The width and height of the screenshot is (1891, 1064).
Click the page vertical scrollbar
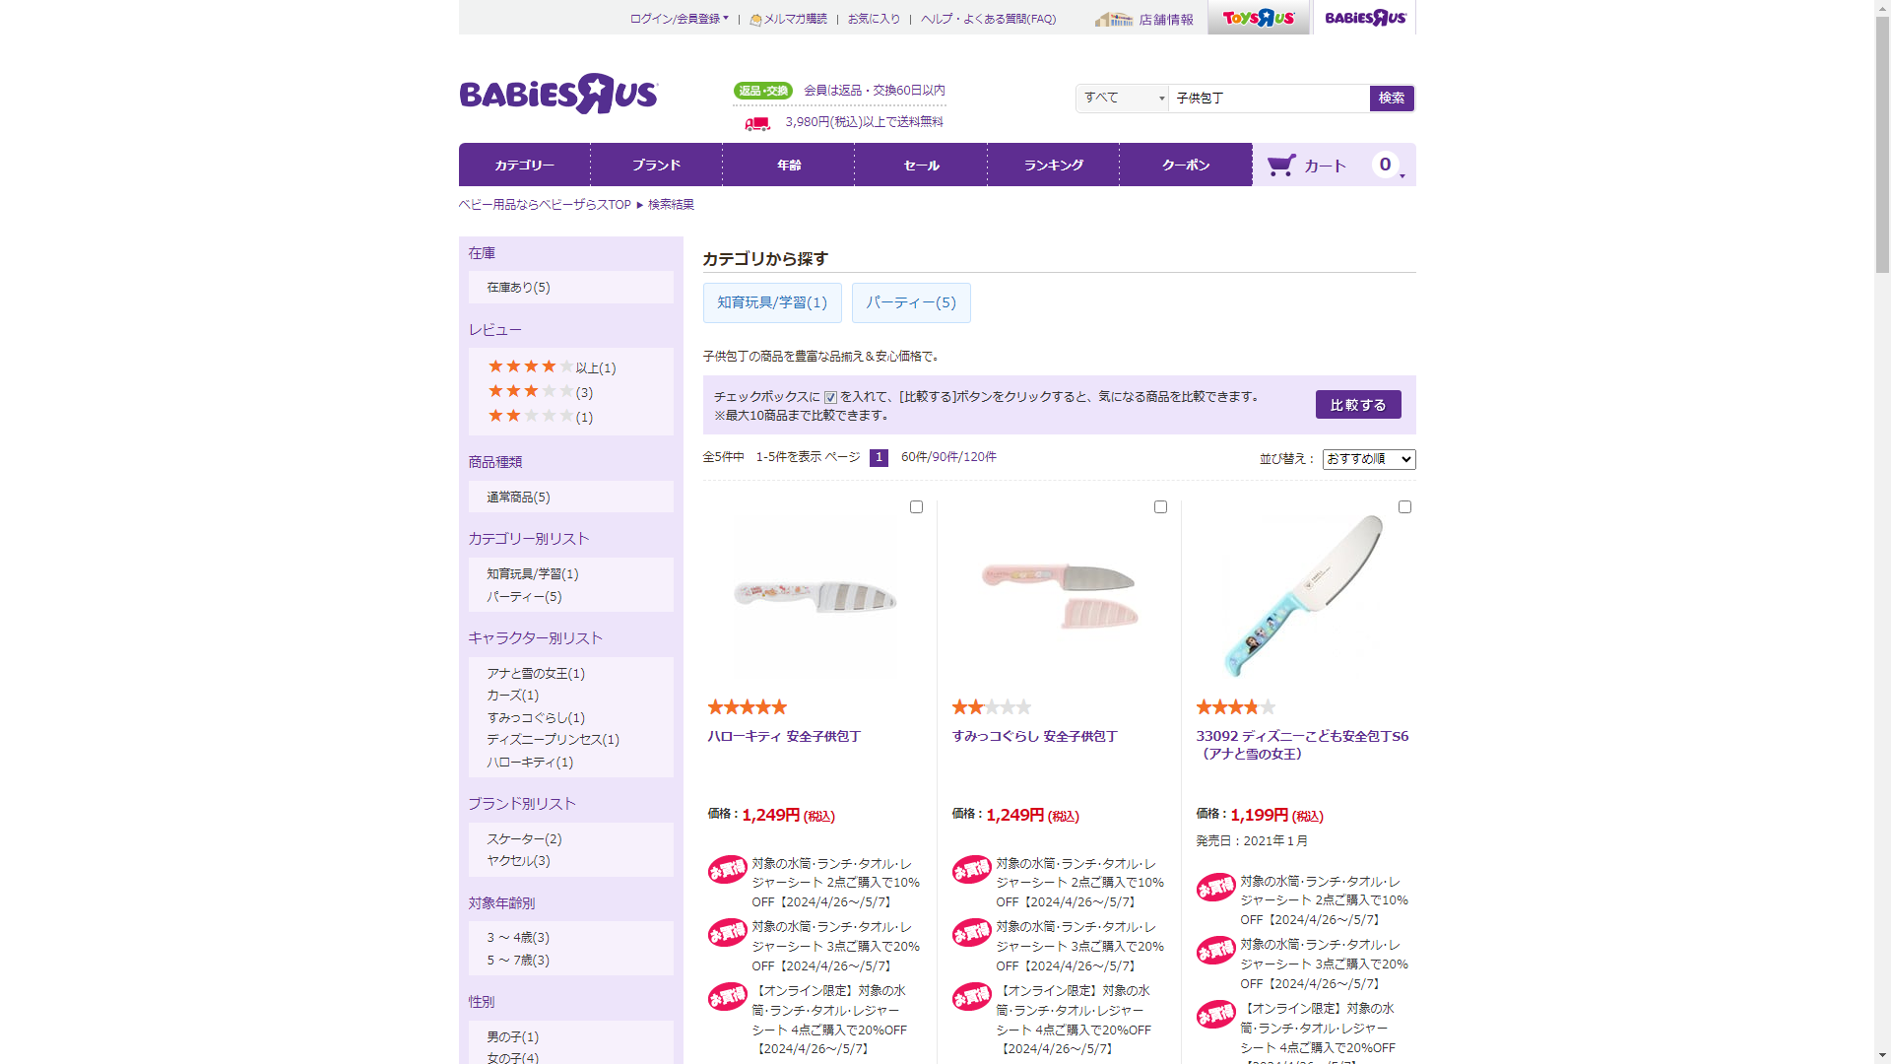pos(1882,532)
